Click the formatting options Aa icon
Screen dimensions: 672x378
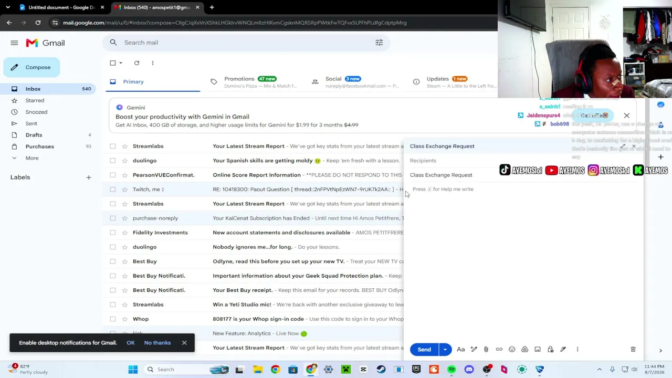click(x=460, y=349)
